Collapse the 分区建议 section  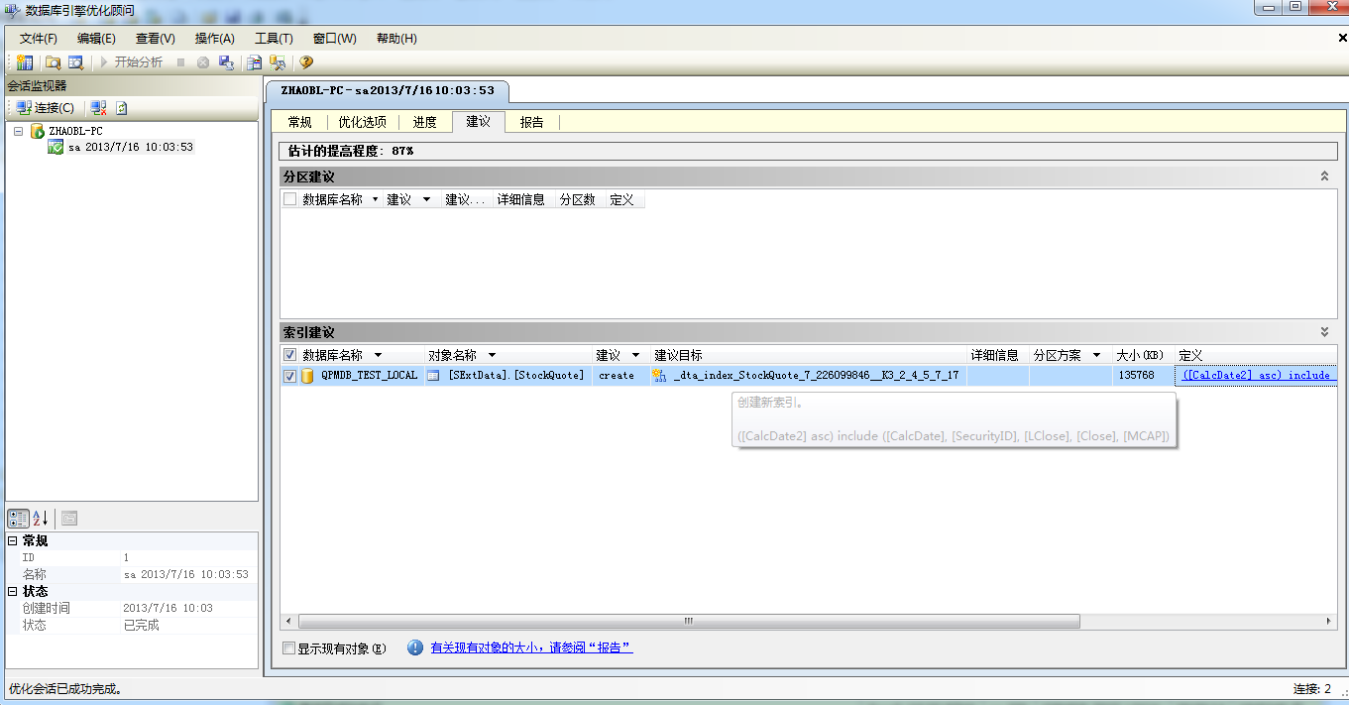(1324, 176)
